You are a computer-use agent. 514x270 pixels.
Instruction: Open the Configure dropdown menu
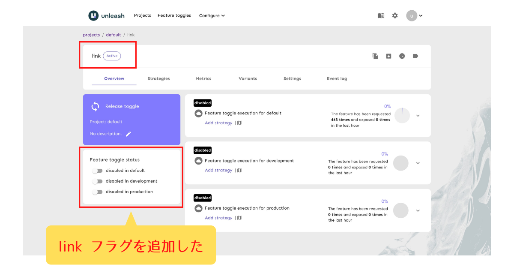[x=212, y=15]
